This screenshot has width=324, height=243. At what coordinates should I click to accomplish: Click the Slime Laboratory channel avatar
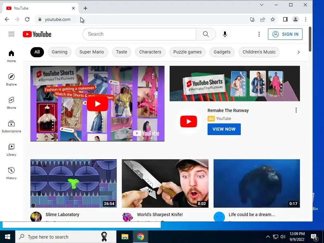pyautogui.click(x=36, y=216)
